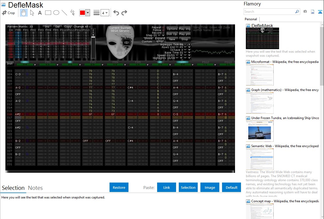Expand the PSG1 channel with its plus

click(x=193, y=65)
